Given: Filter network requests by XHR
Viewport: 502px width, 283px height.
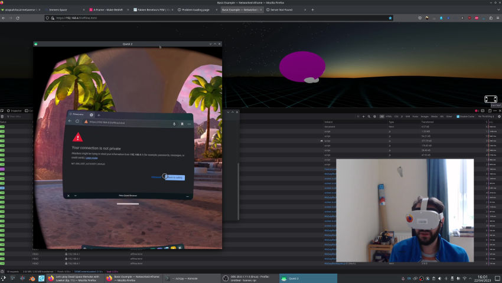Looking at the screenshot, I should click(x=408, y=116).
